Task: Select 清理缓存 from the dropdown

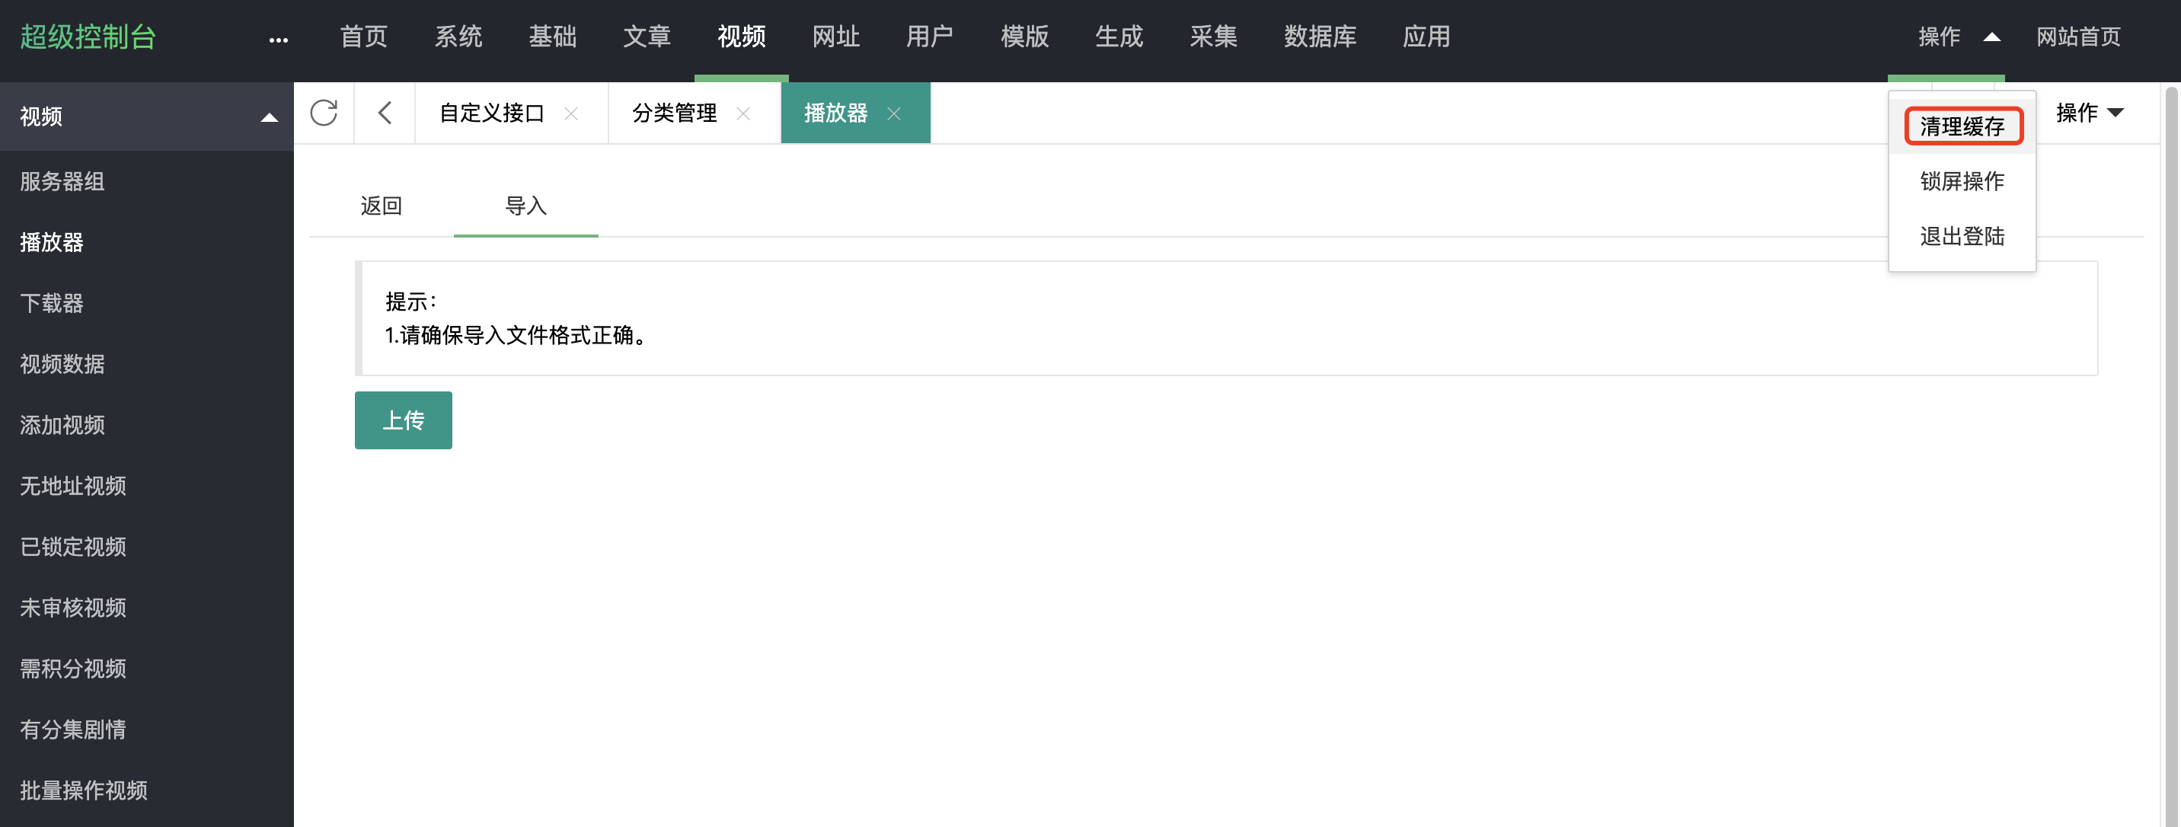Action: coord(1962,127)
